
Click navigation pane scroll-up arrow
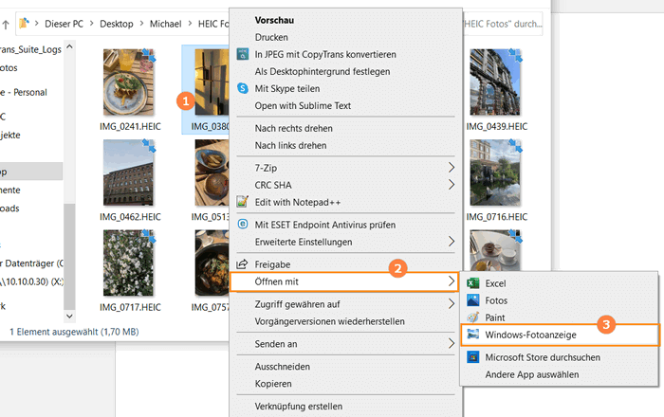[x=70, y=46]
